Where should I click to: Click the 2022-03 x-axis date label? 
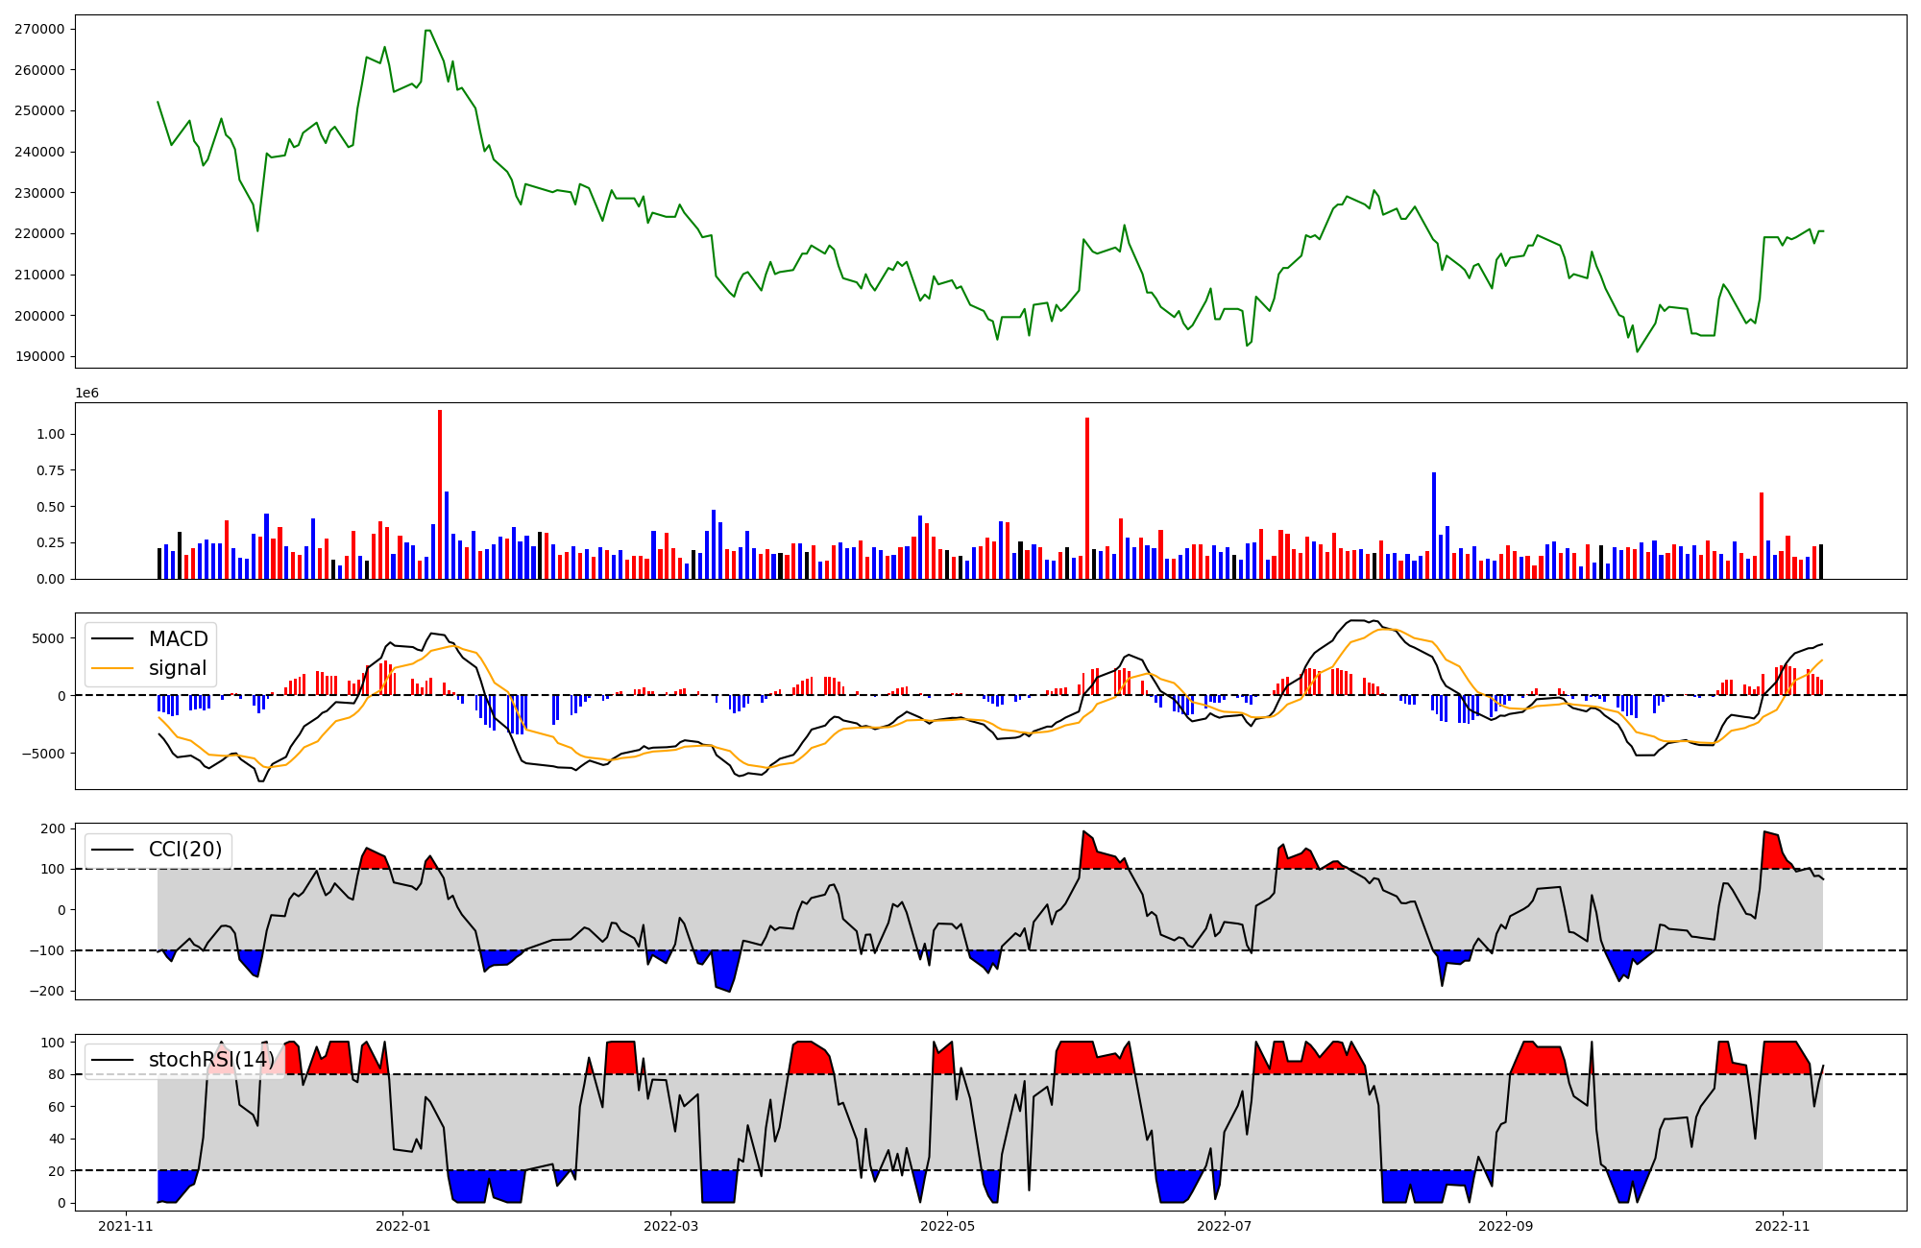tap(670, 1226)
